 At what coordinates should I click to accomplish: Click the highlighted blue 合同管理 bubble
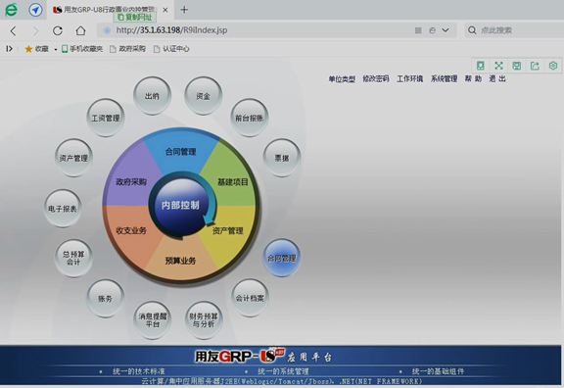[x=282, y=258]
